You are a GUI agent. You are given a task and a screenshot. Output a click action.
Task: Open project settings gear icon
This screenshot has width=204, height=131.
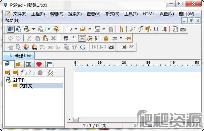pyautogui.click(x=56, y=29)
